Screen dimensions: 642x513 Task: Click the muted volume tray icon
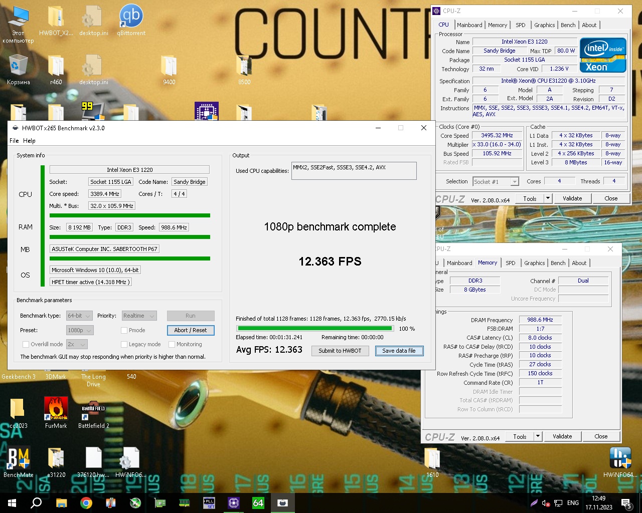coord(546,503)
